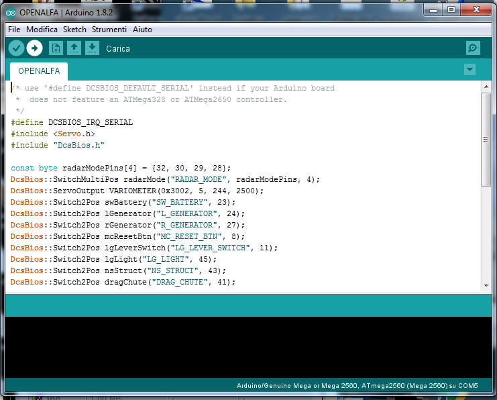497x400 pixels.
Task: Click the Arduino logo in the title bar
Action: point(11,13)
